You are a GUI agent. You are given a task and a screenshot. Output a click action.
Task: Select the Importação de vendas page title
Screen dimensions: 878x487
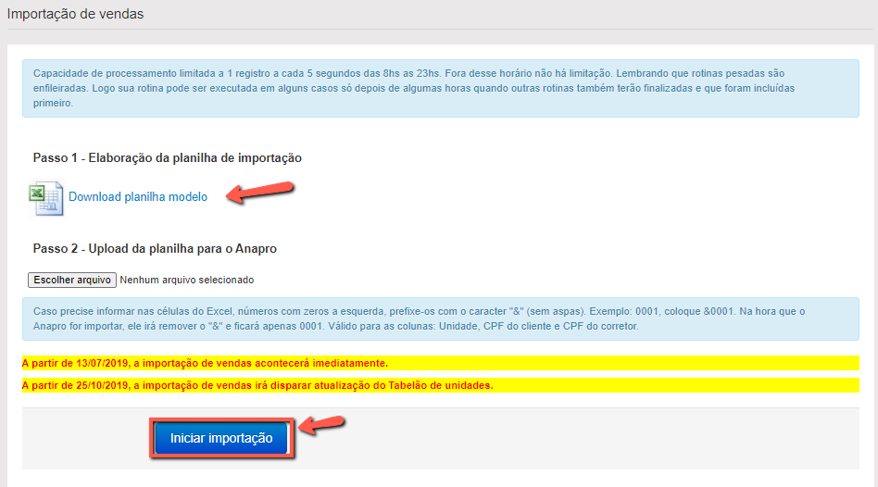tap(76, 15)
